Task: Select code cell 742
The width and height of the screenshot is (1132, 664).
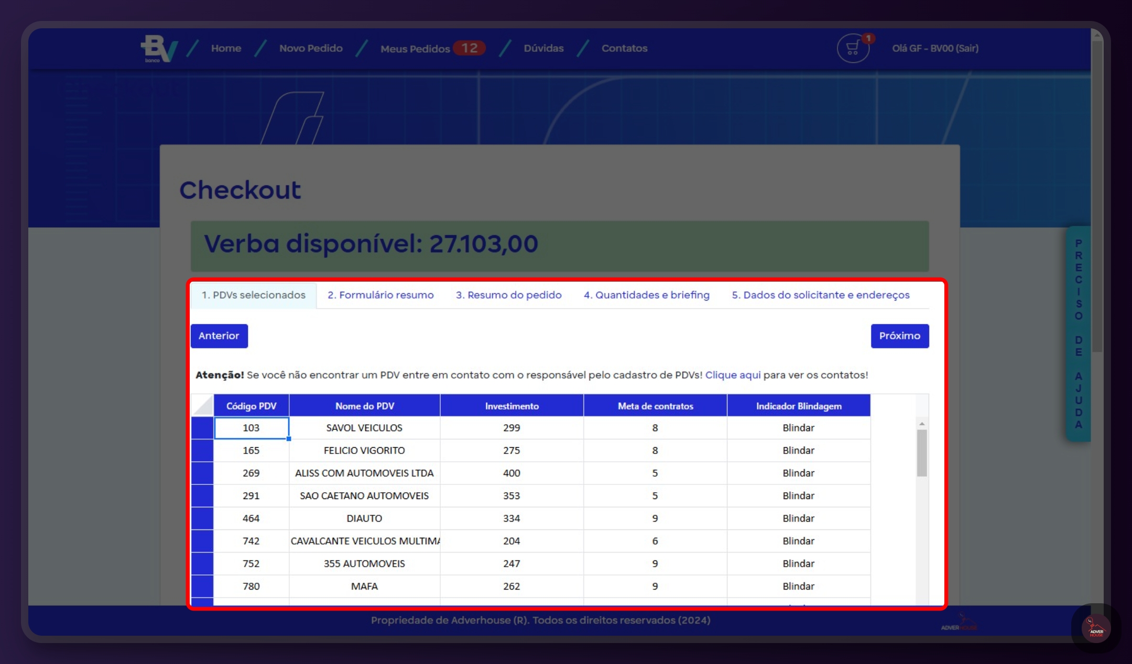Action: click(x=251, y=541)
